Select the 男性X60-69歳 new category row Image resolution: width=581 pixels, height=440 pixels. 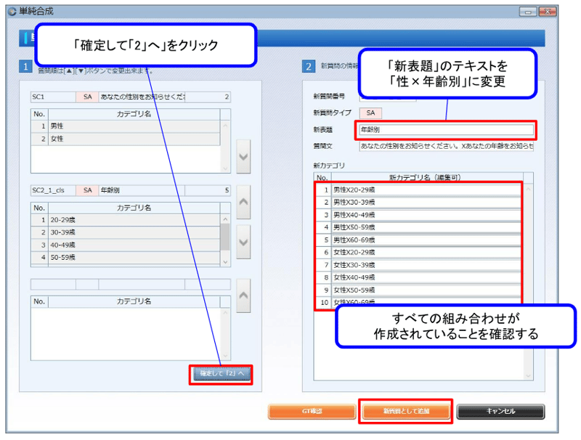(x=426, y=239)
